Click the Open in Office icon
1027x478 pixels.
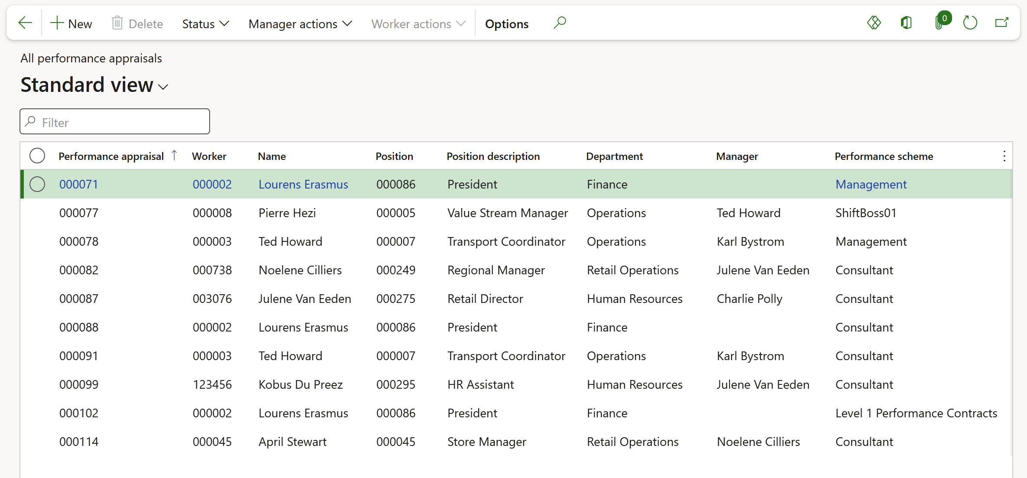click(906, 23)
